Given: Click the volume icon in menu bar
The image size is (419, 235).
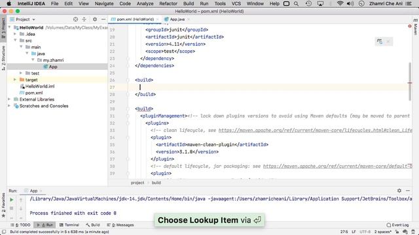Looking at the screenshot, I should 350,4.
